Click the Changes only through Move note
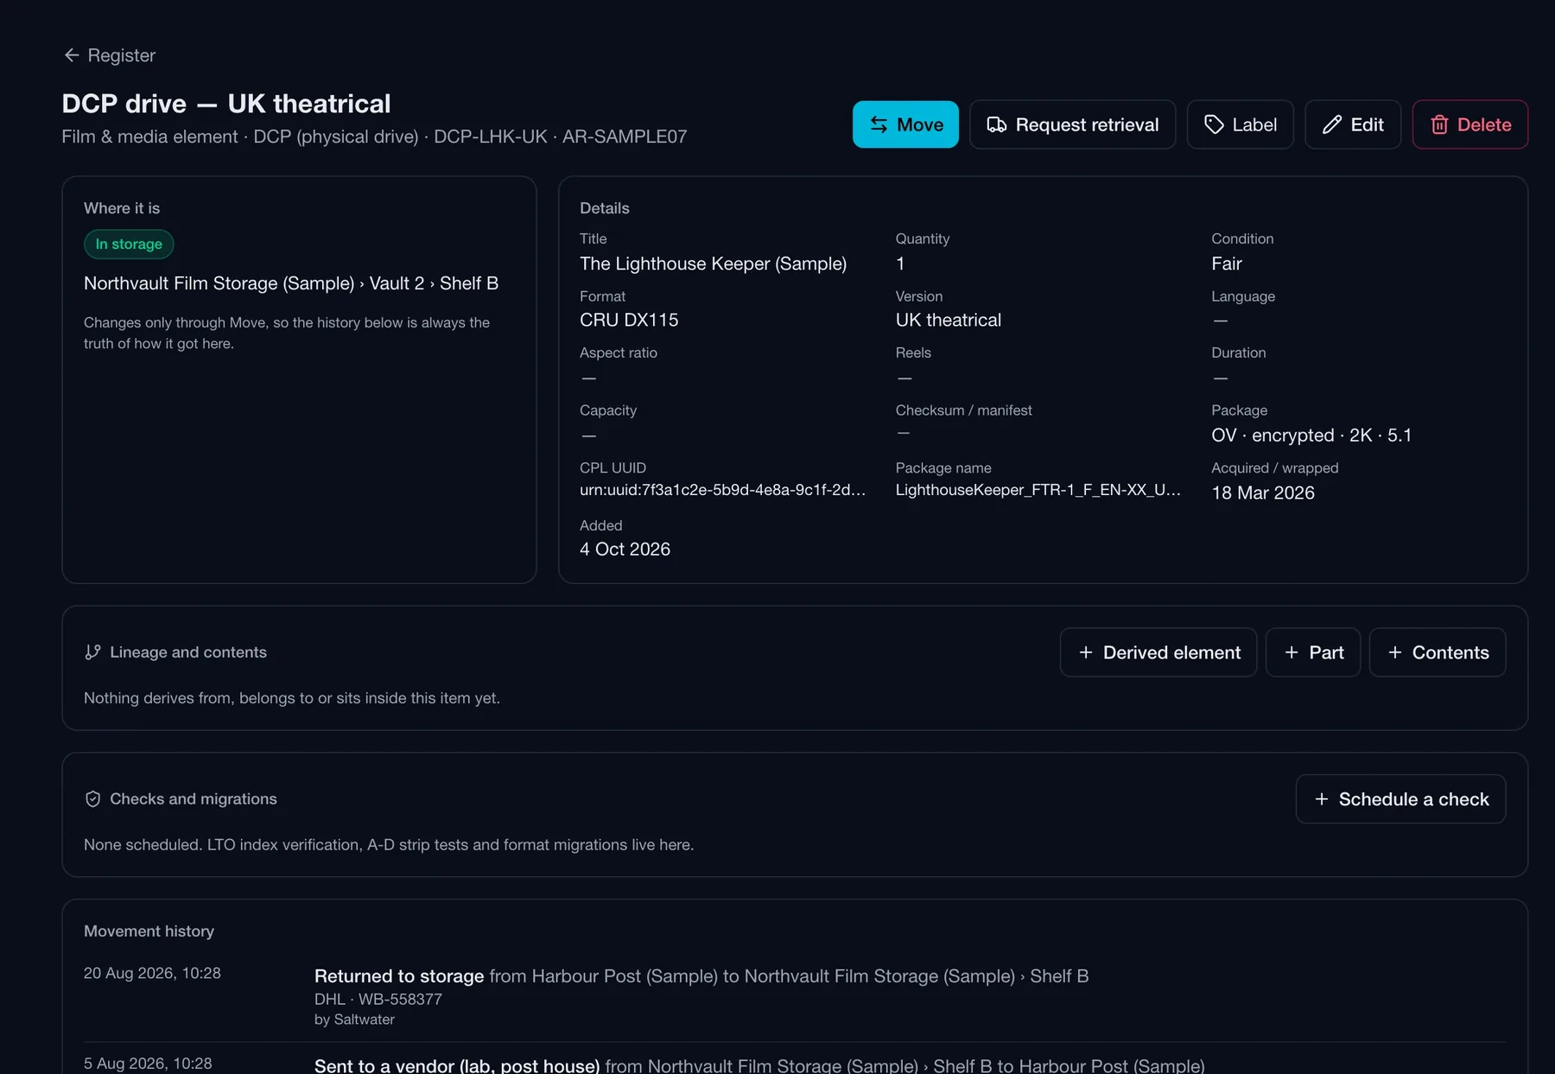The image size is (1555, 1074). [x=287, y=333]
